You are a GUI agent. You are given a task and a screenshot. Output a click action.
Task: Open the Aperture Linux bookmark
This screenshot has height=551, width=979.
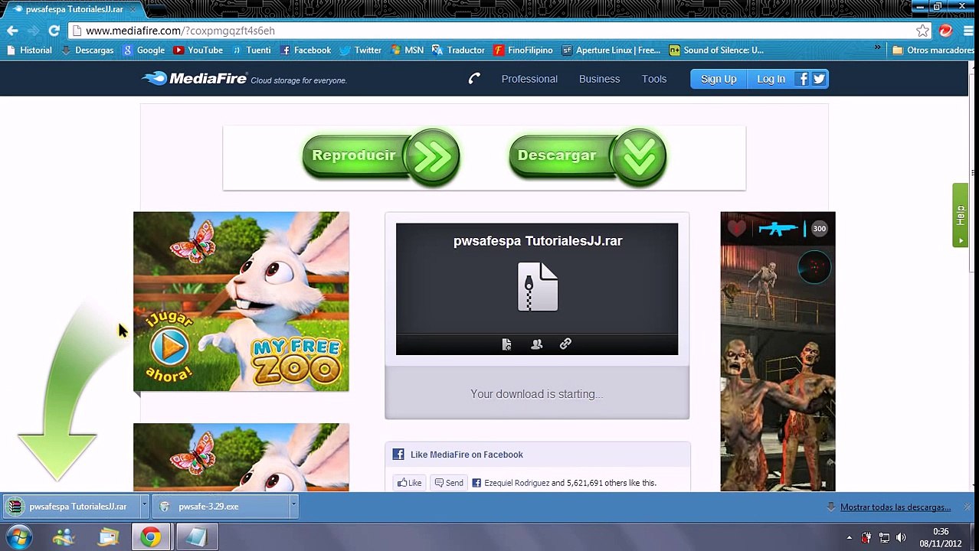click(611, 50)
